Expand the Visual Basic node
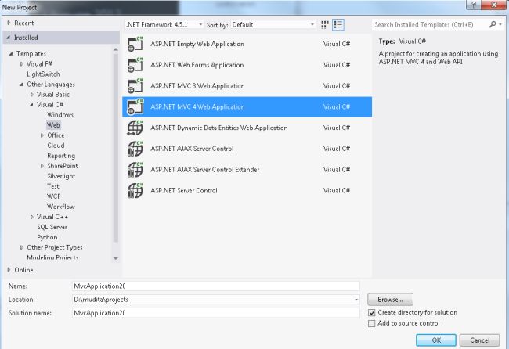Viewport: 509px width, 349px height. [32, 95]
